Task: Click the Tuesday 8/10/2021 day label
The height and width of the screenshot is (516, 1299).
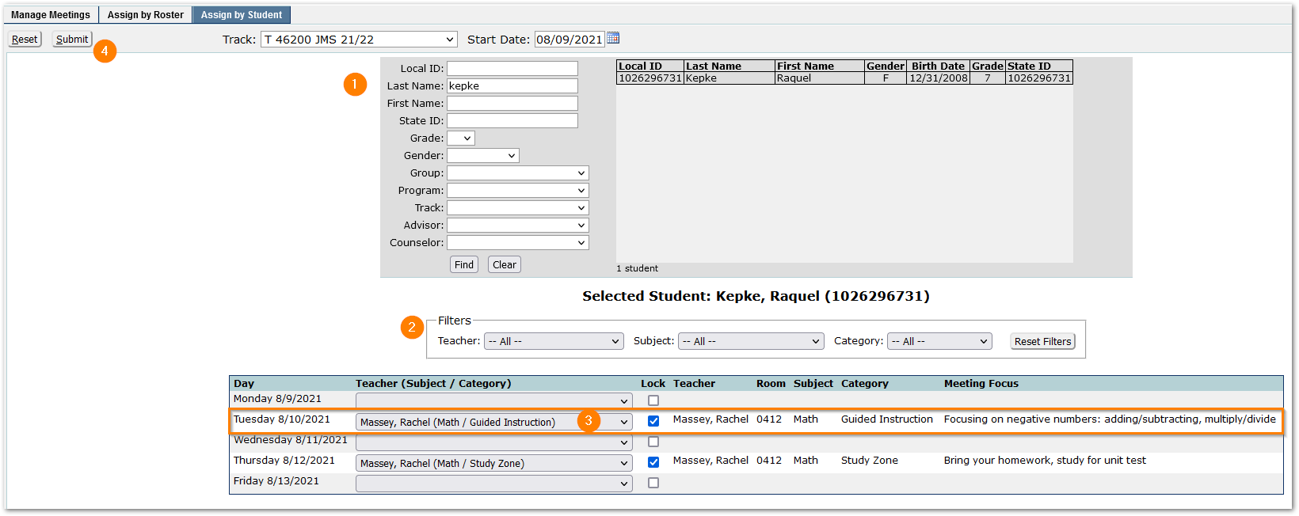Action: point(281,419)
